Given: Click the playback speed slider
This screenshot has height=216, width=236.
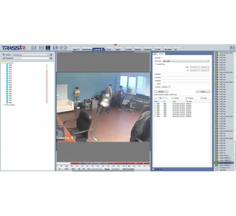Looking at the screenshot, I should coord(95,169).
